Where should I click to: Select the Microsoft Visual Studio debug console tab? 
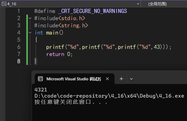(x=74, y=79)
